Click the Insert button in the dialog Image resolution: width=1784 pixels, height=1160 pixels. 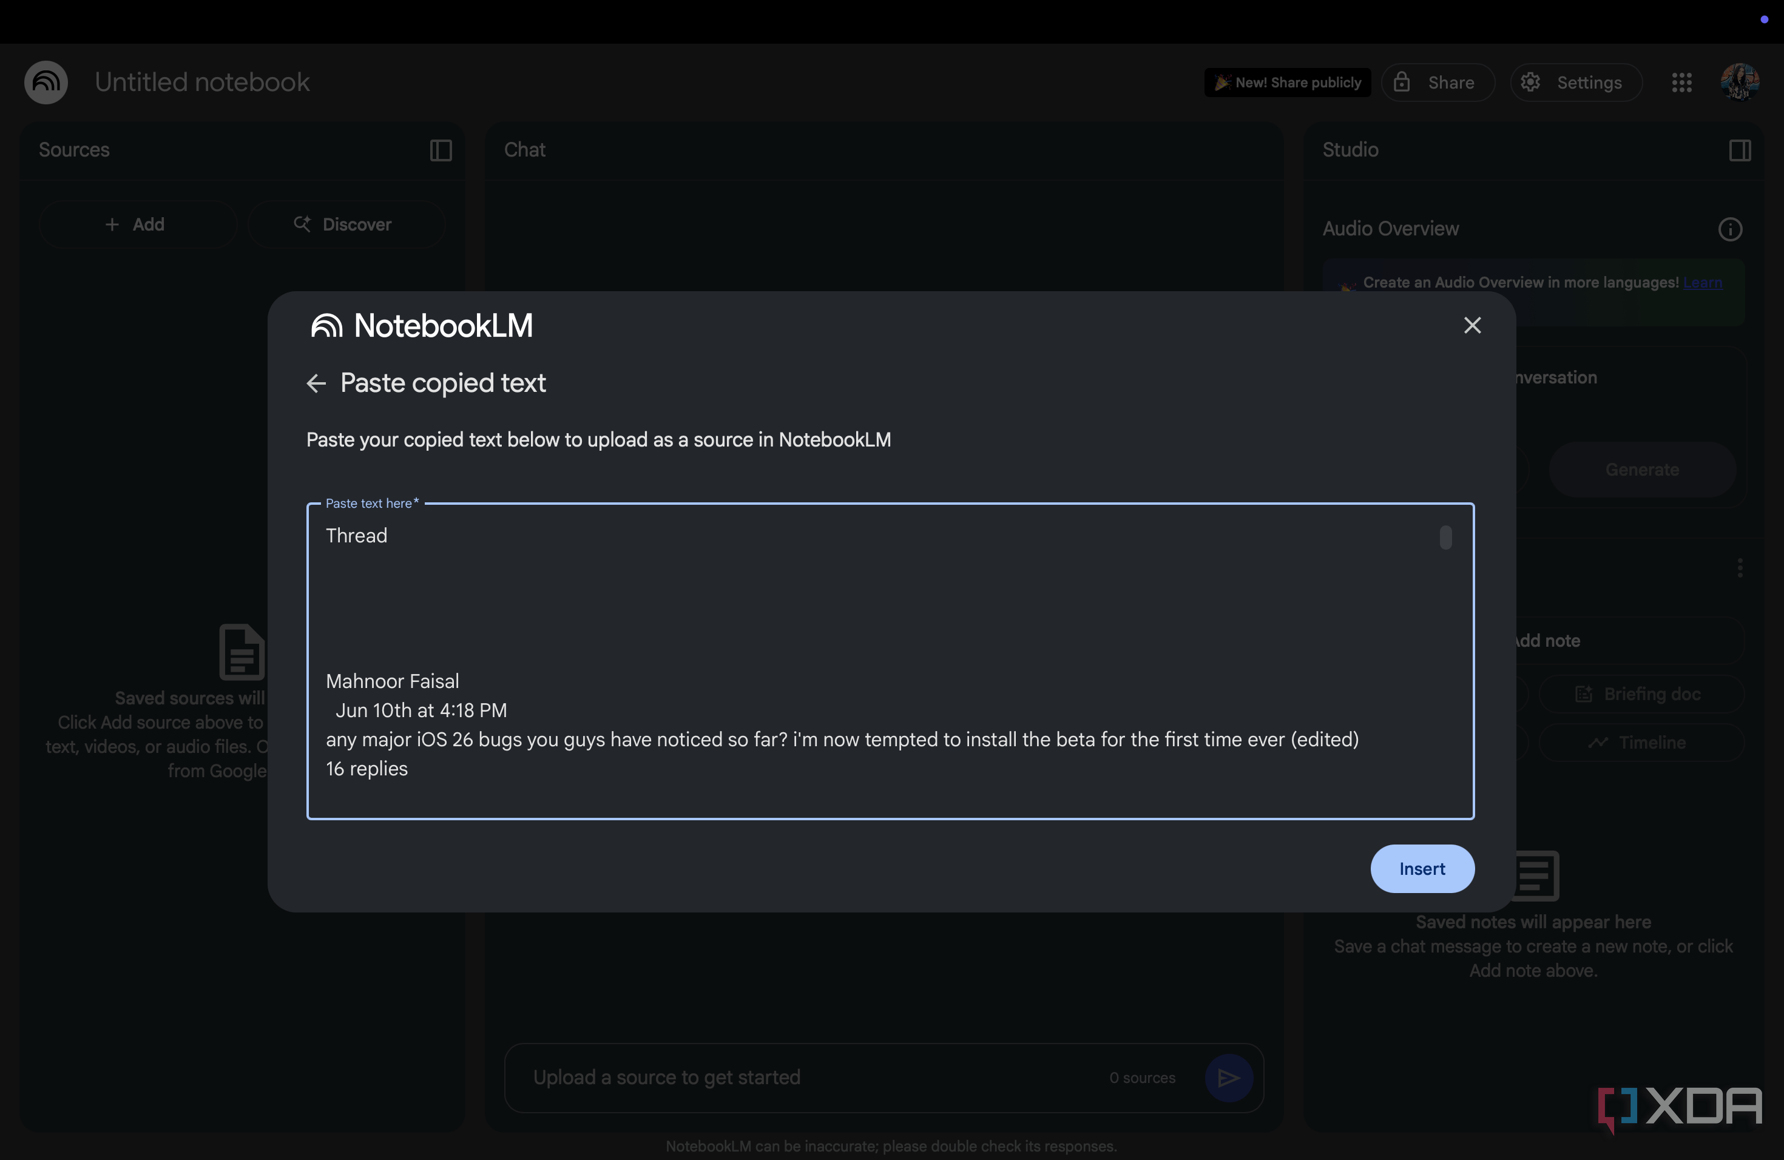point(1422,869)
